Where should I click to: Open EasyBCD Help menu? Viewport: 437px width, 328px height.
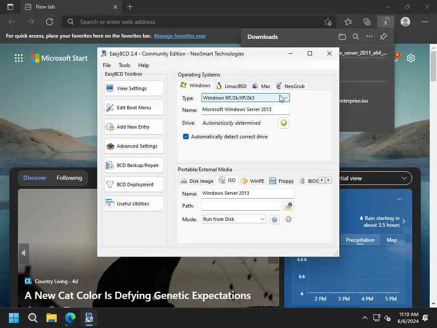[x=143, y=65]
